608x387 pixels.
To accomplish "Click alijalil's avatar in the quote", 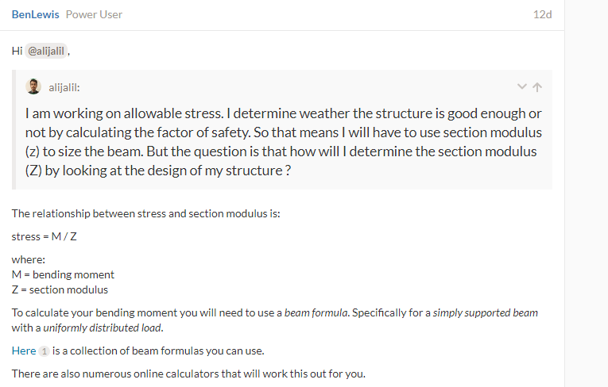I will pos(33,86).
